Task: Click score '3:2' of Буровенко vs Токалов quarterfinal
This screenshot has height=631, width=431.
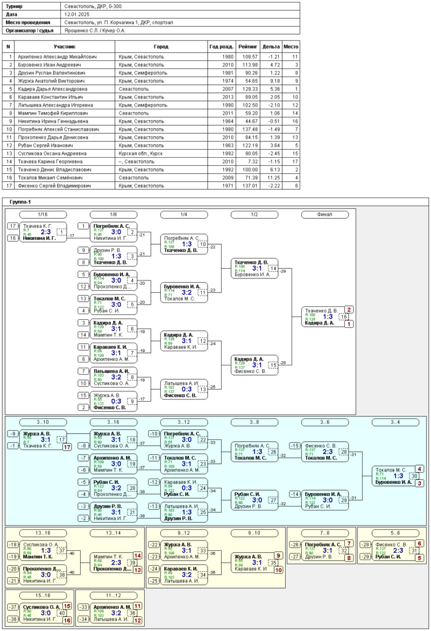Action: pos(187,293)
